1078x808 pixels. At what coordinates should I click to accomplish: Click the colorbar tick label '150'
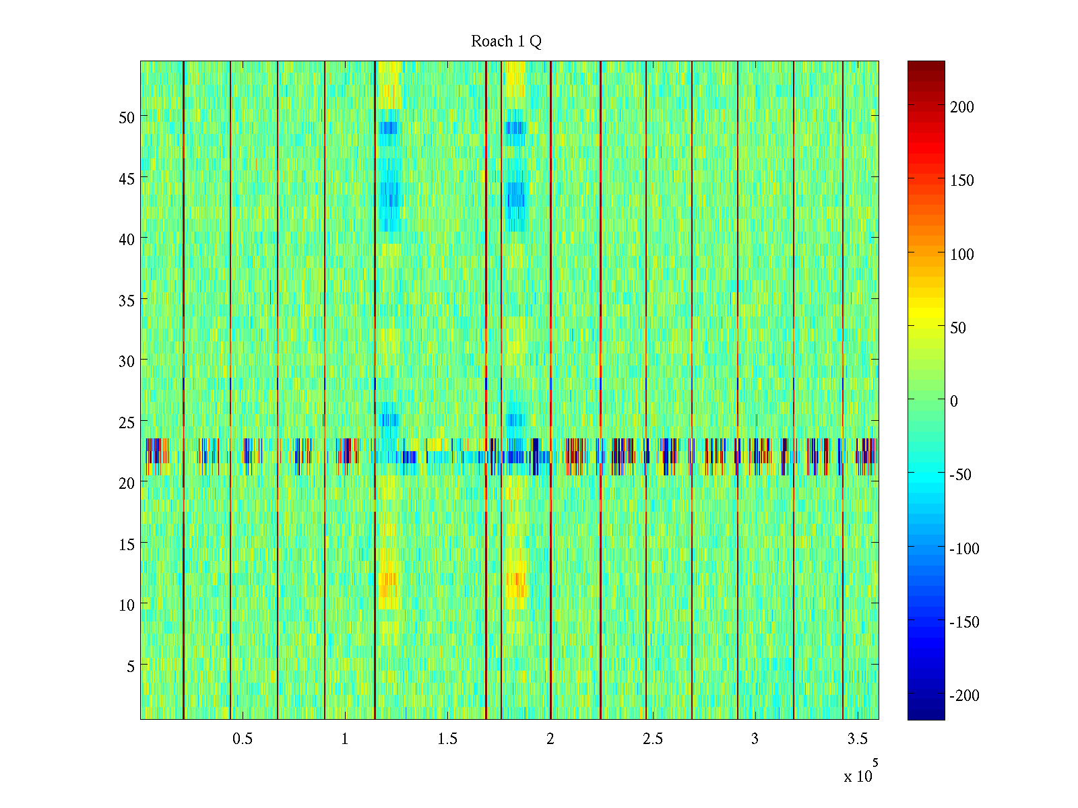click(x=961, y=180)
